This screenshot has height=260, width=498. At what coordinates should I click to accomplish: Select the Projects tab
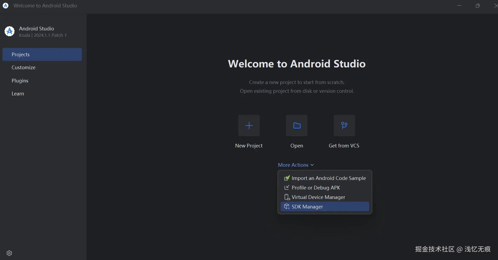(x=42, y=54)
